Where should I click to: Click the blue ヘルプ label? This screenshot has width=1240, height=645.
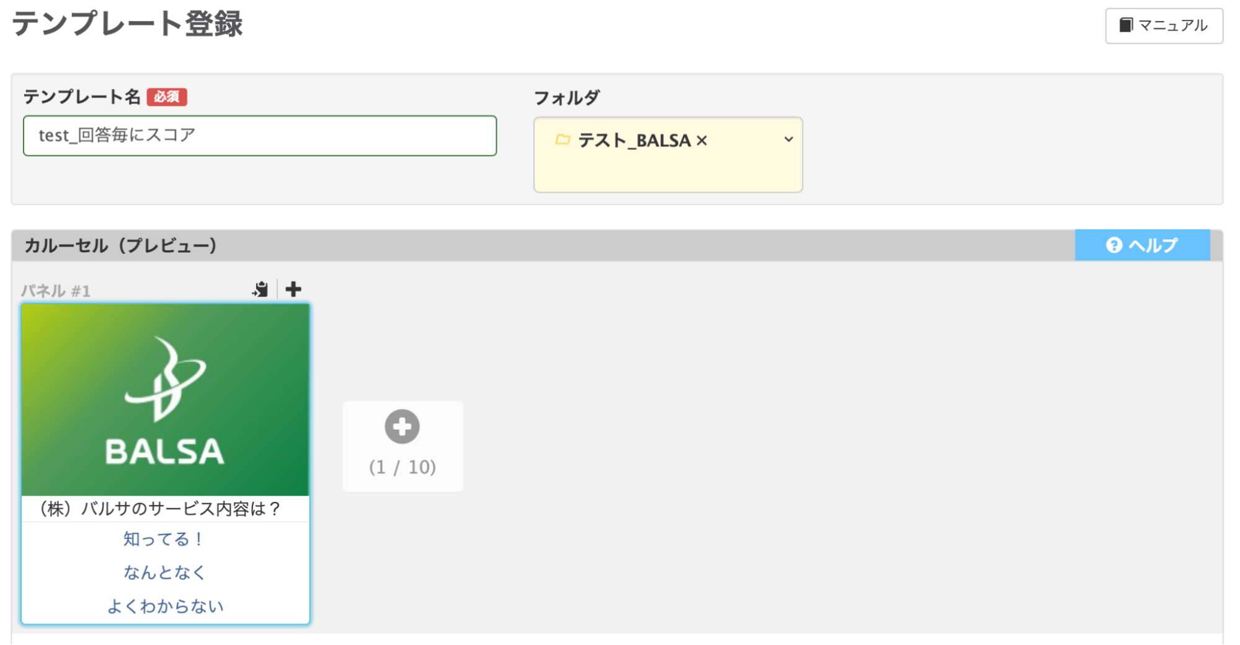click(1153, 245)
